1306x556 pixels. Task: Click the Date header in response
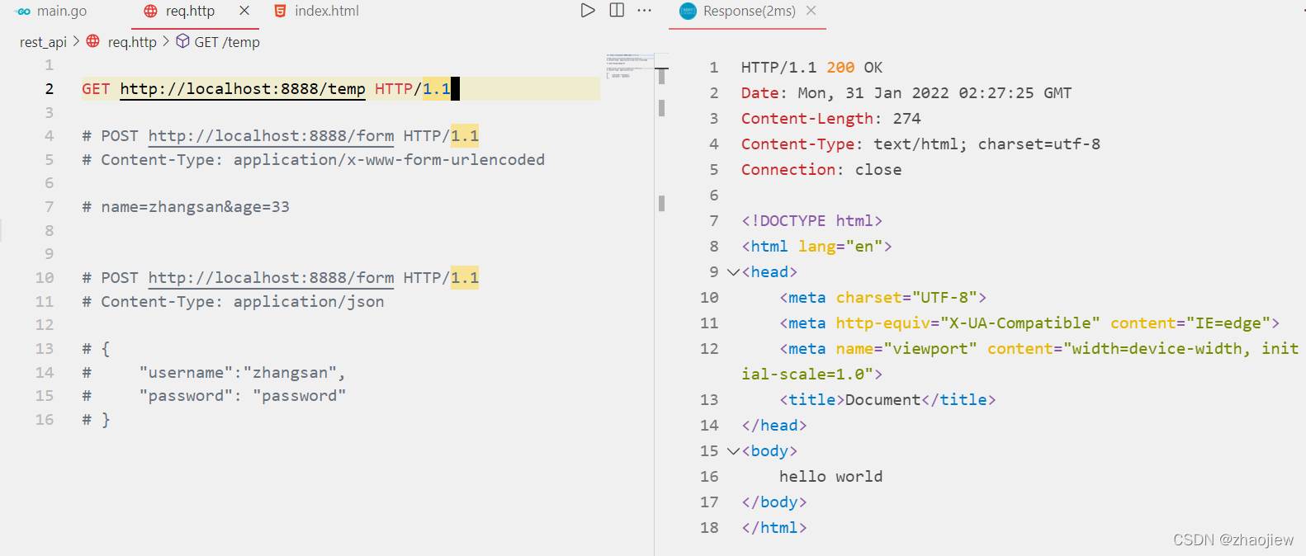click(906, 93)
